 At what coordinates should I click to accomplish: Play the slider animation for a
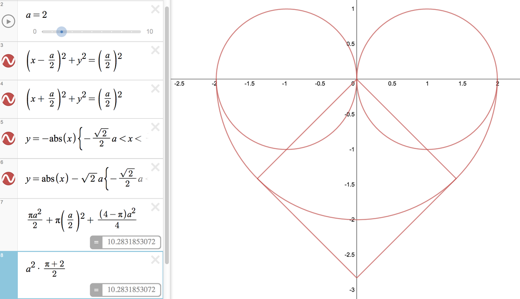[x=9, y=21]
